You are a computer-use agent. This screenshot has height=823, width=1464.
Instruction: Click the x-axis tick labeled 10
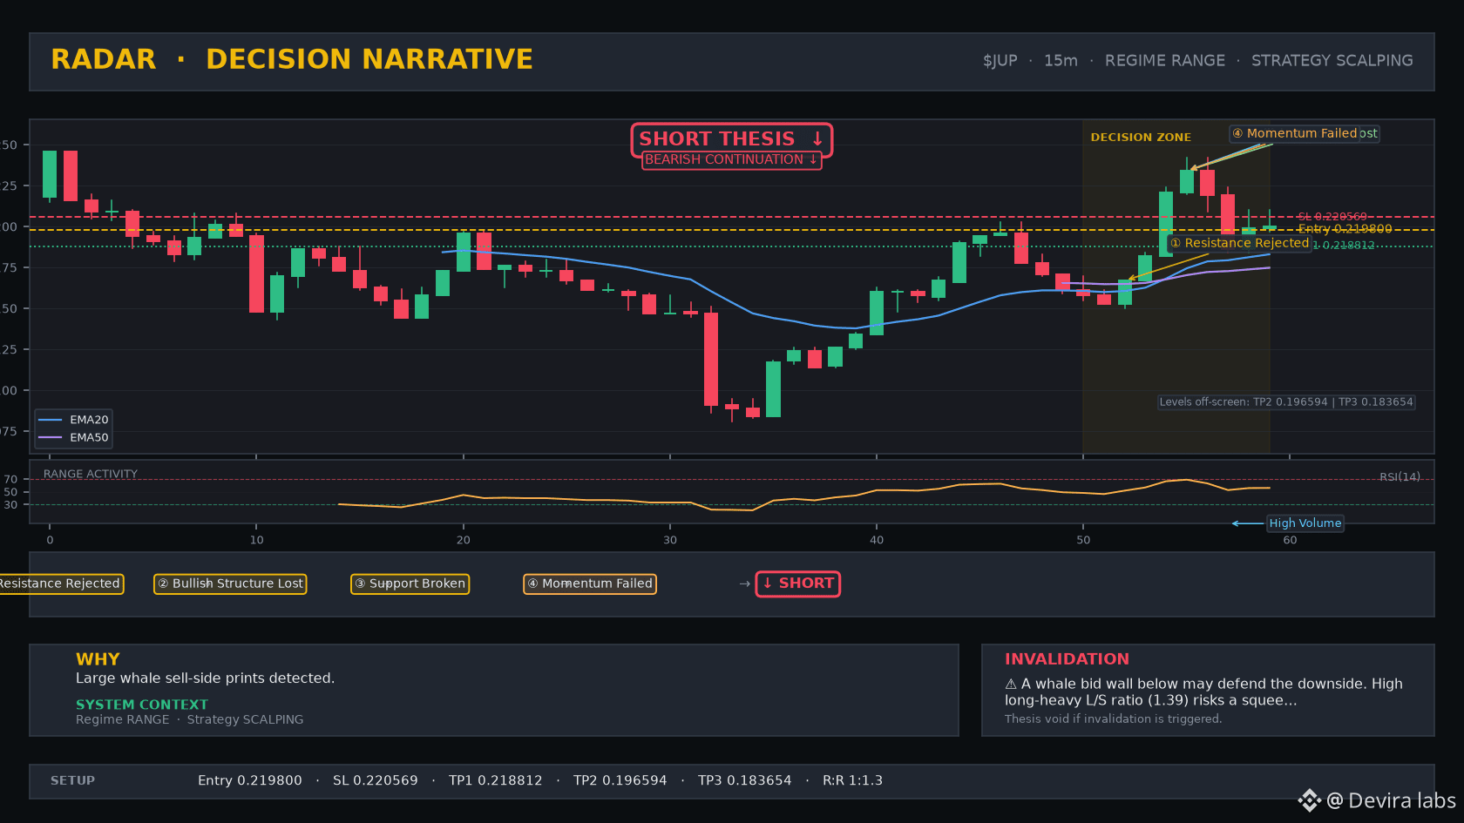(x=256, y=540)
